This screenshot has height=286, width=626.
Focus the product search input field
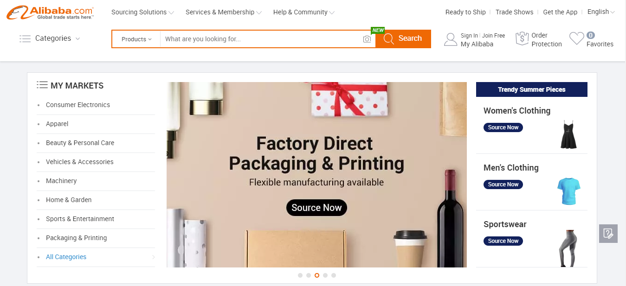pyautogui.click(x=262, y=39)
